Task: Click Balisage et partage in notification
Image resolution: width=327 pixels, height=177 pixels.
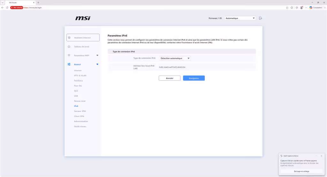Action: (301, 171)
